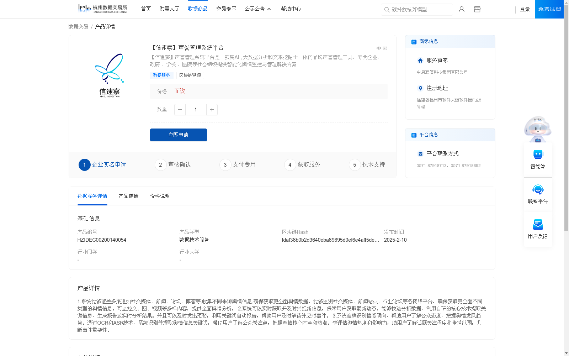Screen dimensions: 569x356
Task: Click the 平台信息 panel header icon
Action: (x=414, y=135)
